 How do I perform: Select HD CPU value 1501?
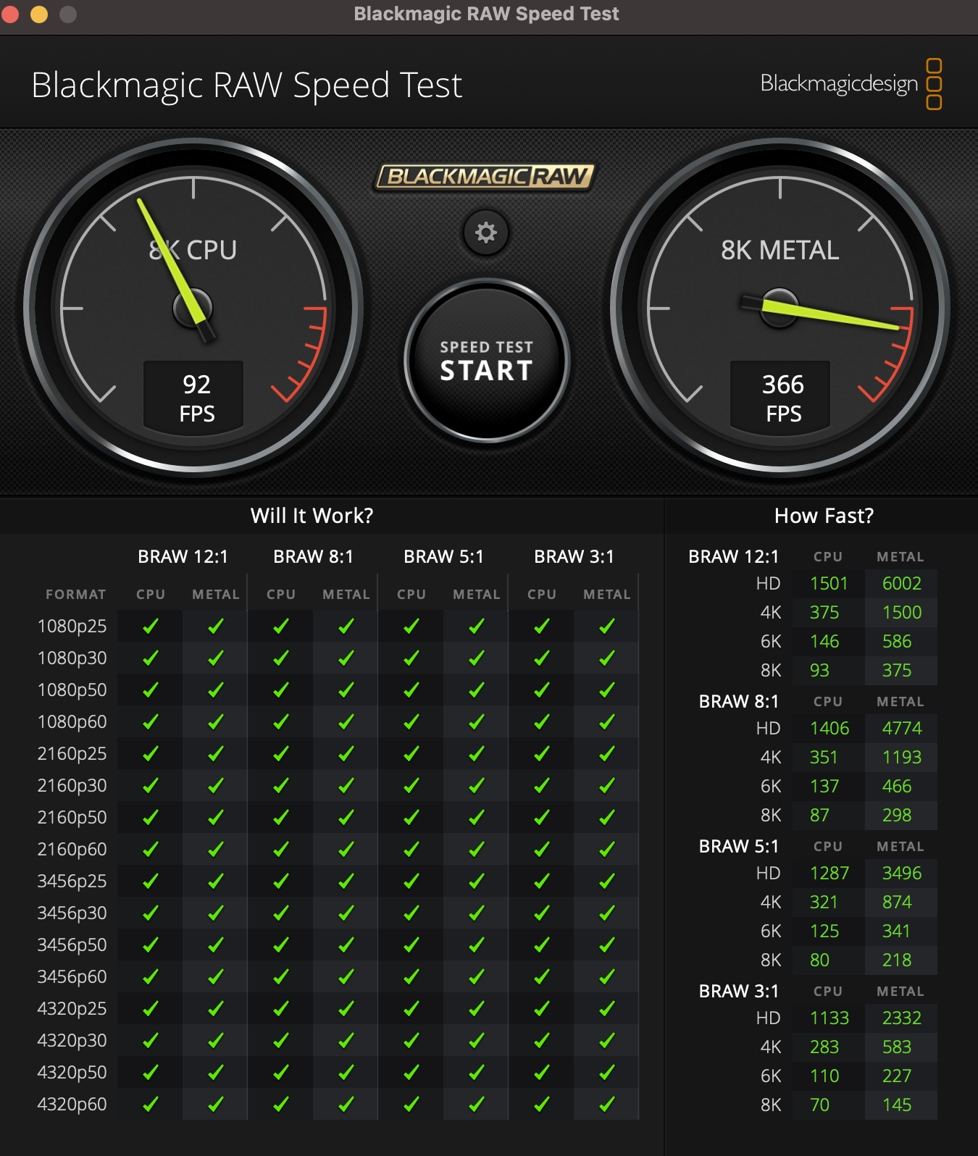tap(829, 584)
